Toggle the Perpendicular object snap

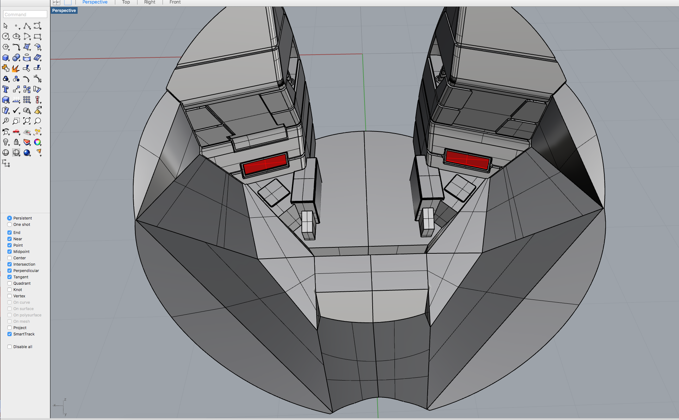10,271
